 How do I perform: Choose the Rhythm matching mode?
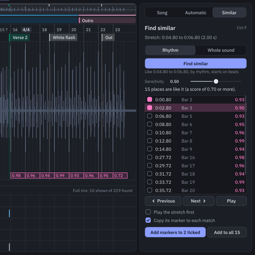[170, 50]
